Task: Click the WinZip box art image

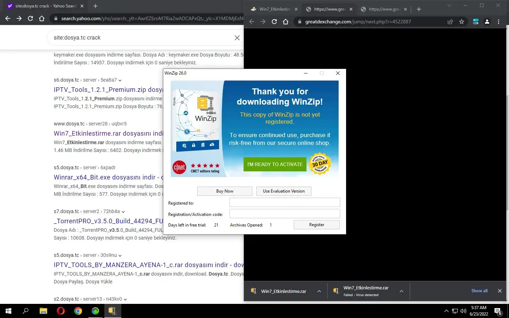Action: click(x=197, y=120)
